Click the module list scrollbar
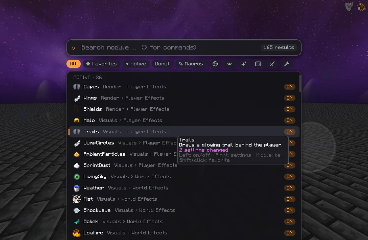368x240 pixels. tap(300, 83)
